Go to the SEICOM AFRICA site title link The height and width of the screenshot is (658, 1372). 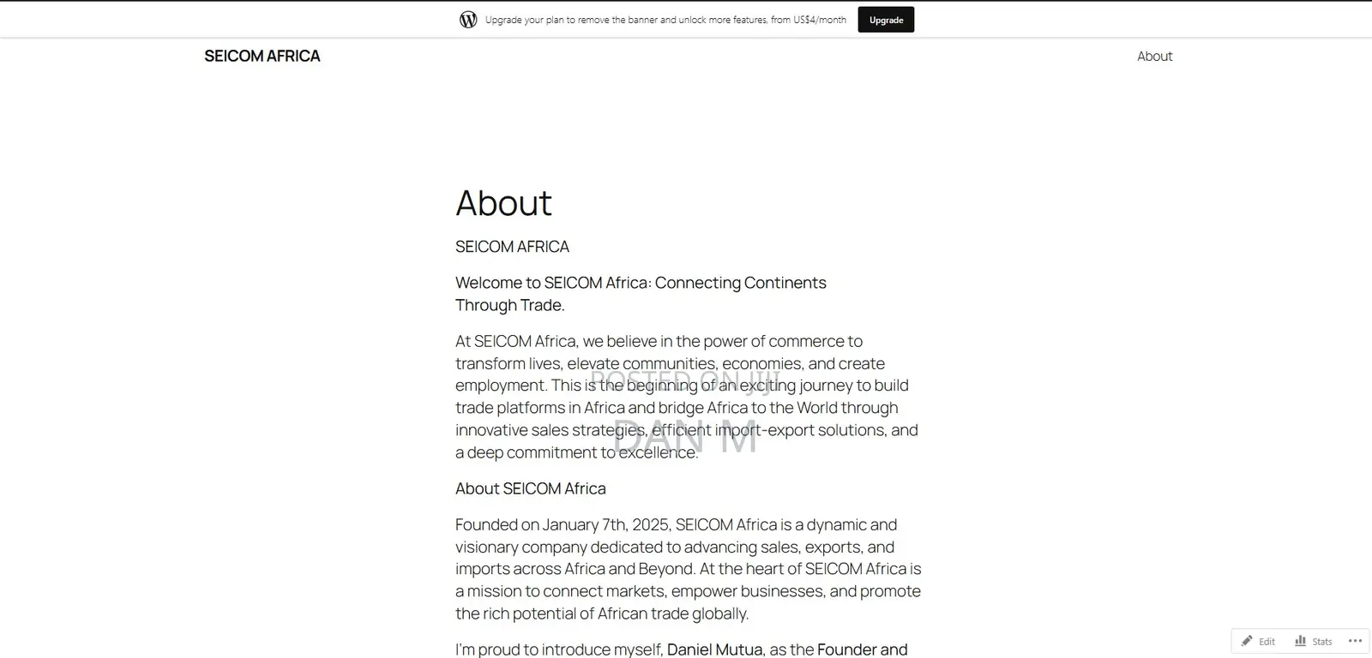pyautogui.click(x=262, y=56)
